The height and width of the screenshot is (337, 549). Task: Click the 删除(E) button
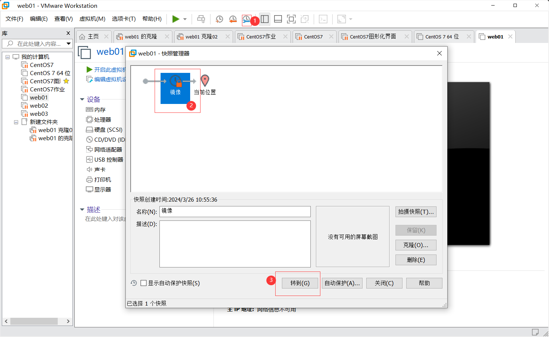[x=416, y=260]
